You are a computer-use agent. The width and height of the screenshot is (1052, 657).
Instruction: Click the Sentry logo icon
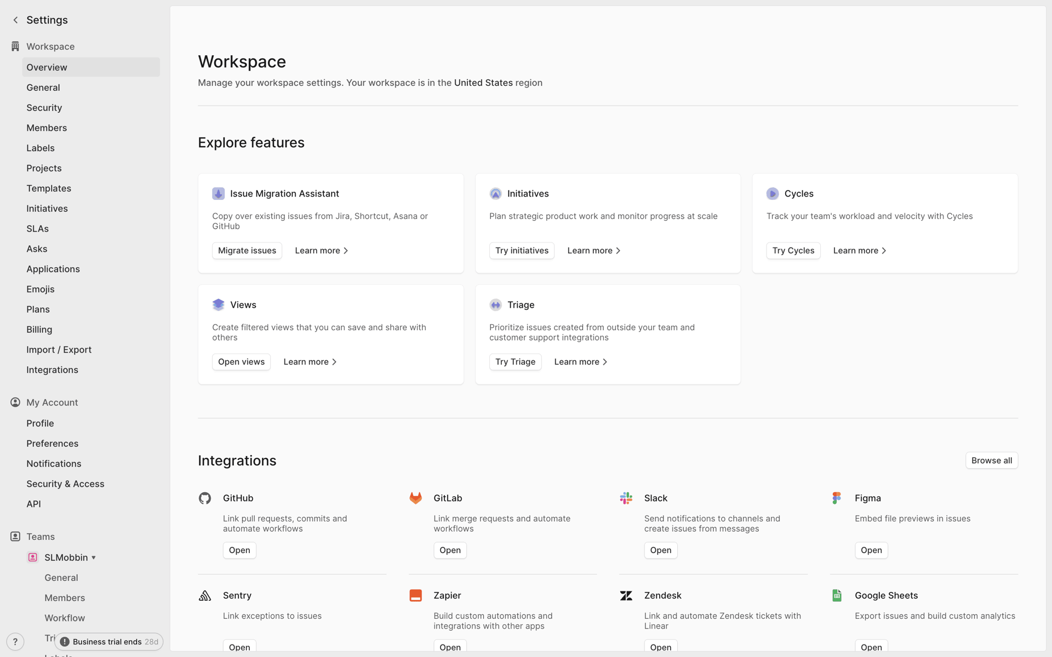click(205, 596)
